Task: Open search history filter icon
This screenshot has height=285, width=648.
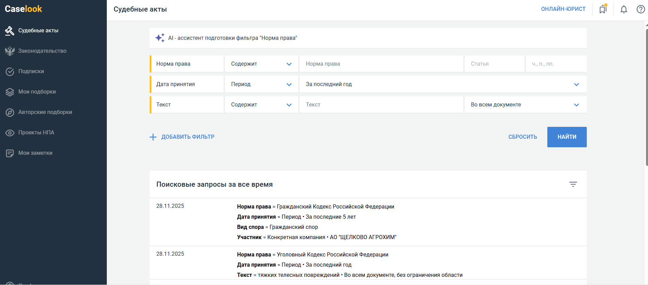Action: pos(573,184)
